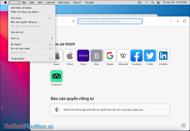Choose Phần mở rộng của Safari
This screenshot has height=131, width=190.
tap(32, 12)
